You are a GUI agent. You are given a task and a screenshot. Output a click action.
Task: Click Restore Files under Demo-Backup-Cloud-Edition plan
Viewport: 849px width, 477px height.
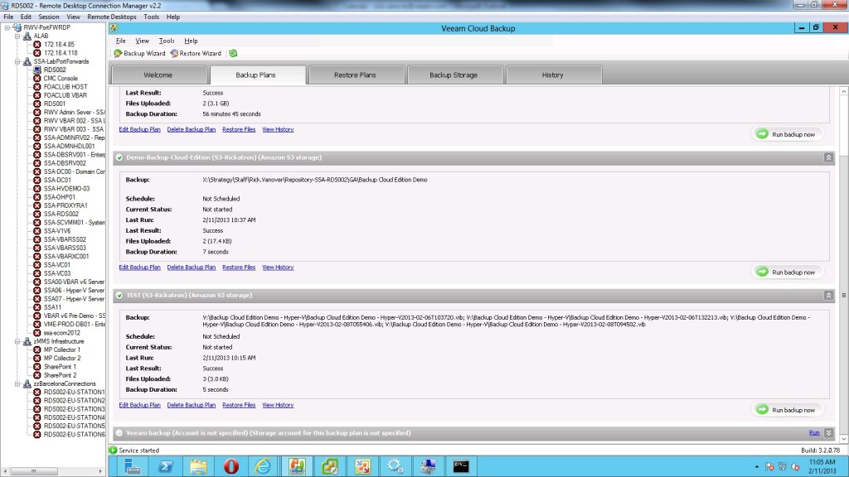(239, 267)
